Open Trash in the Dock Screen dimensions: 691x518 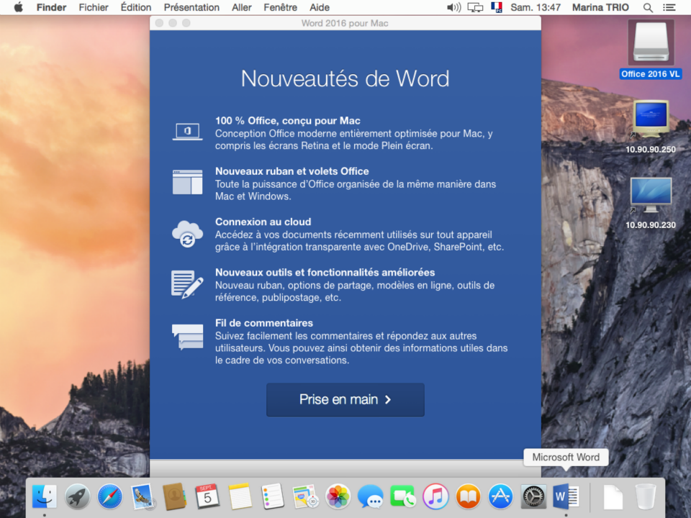[646, 496]
